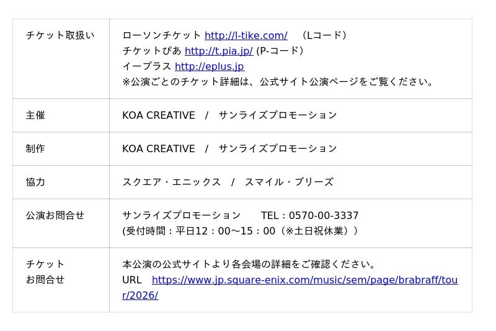Click the ※公演ごとのチケット詳細 note line
This screenshot has height=331, width=496.
tap(279, 82)
